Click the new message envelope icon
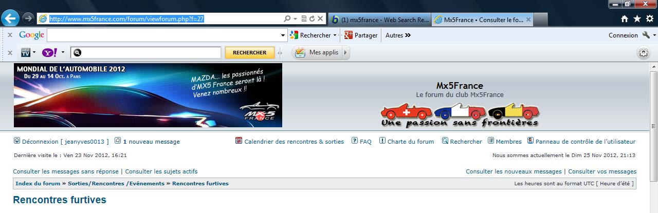This screenshot has height=213, width=658. point(118,141)
